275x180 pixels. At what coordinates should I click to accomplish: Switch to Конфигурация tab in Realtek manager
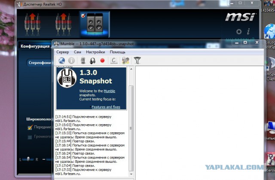35,46
